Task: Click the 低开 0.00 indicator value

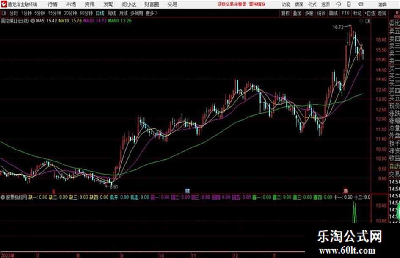Action: tap(119, 197)
